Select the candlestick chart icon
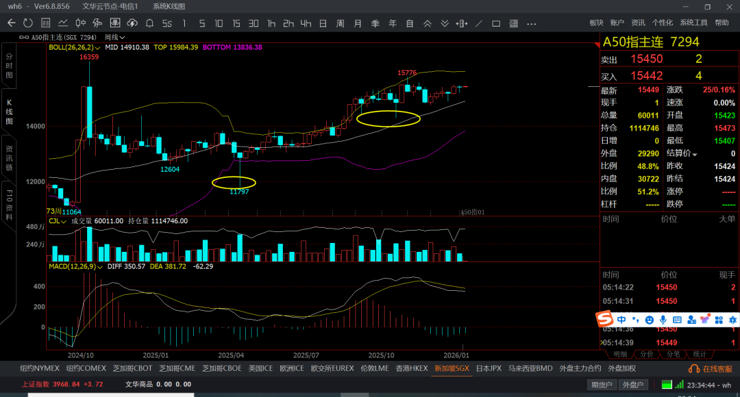740x397 pixels. 81,23
